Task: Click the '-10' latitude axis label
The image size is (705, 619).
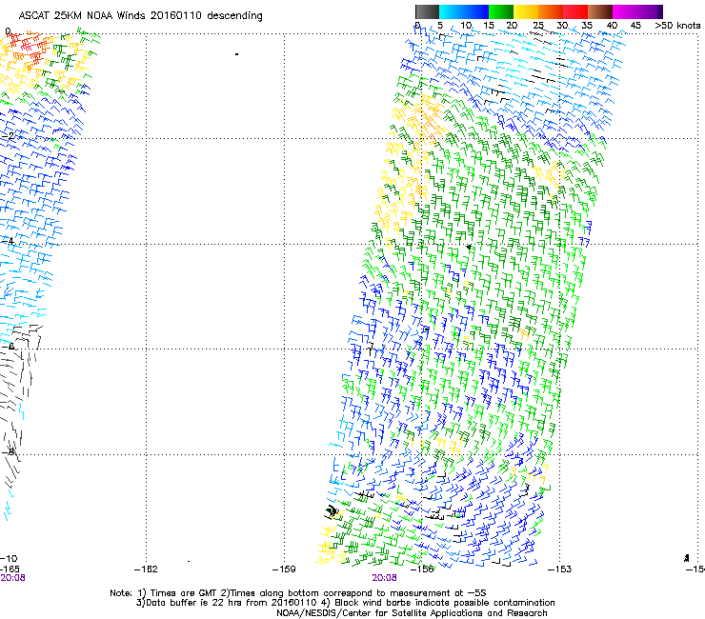Action: click(9, 559)
